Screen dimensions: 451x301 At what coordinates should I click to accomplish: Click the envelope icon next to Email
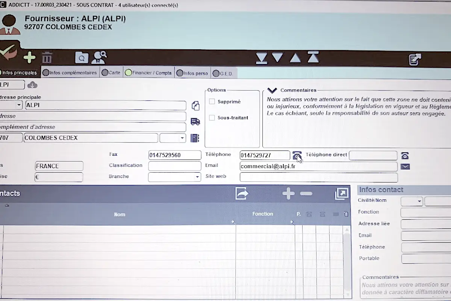(x=405, y=166)
